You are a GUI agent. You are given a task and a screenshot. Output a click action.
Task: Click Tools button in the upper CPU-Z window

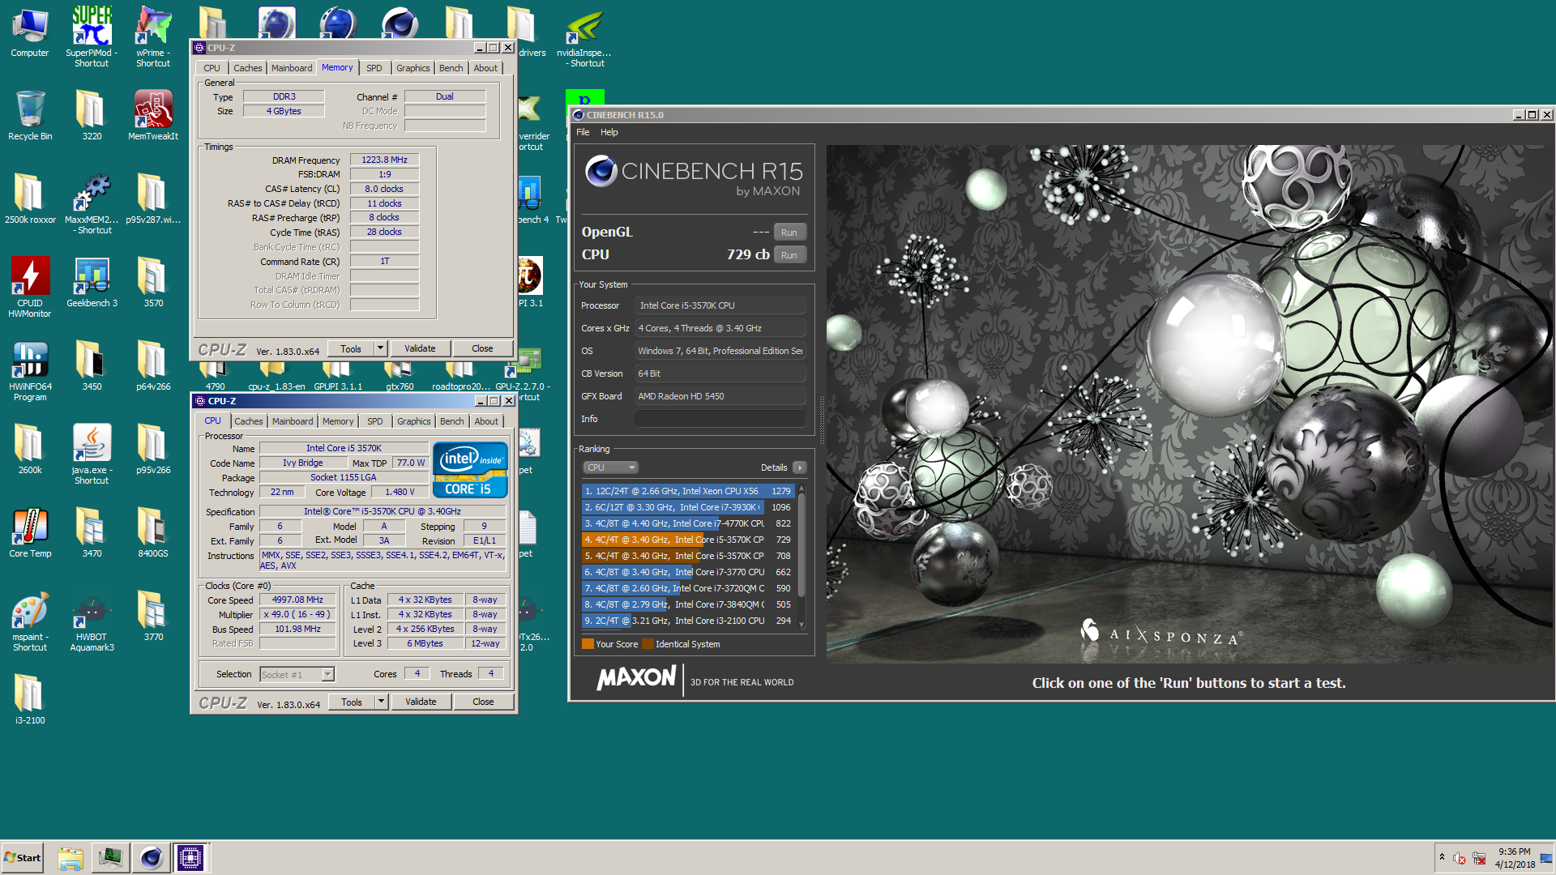pyautogui.click(x=351, y=348)
